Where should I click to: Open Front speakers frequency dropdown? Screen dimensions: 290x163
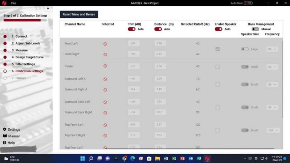272,49
